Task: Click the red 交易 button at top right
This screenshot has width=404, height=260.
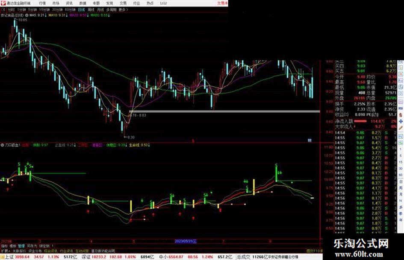Action: [x=222, y=3]
